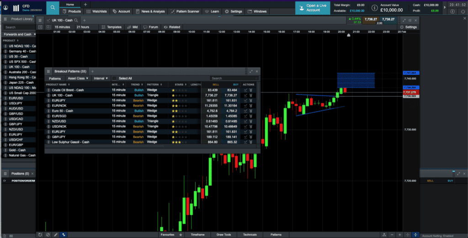
Task: Expand the Interval filter dropdown
Action: click(x=101, y=78)
